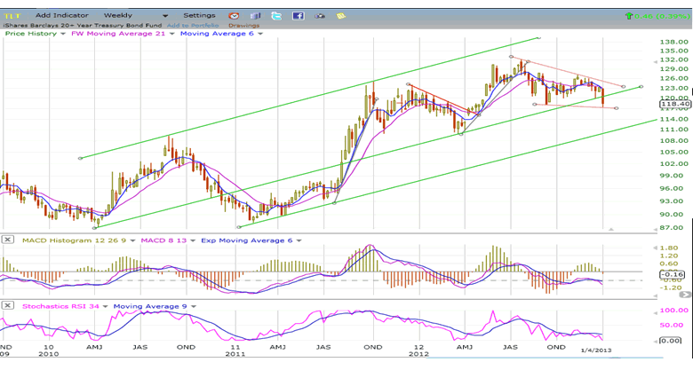Click the TLT ticker symbol field
Viewport: 693px width, 370px height.
coord(14,16)
